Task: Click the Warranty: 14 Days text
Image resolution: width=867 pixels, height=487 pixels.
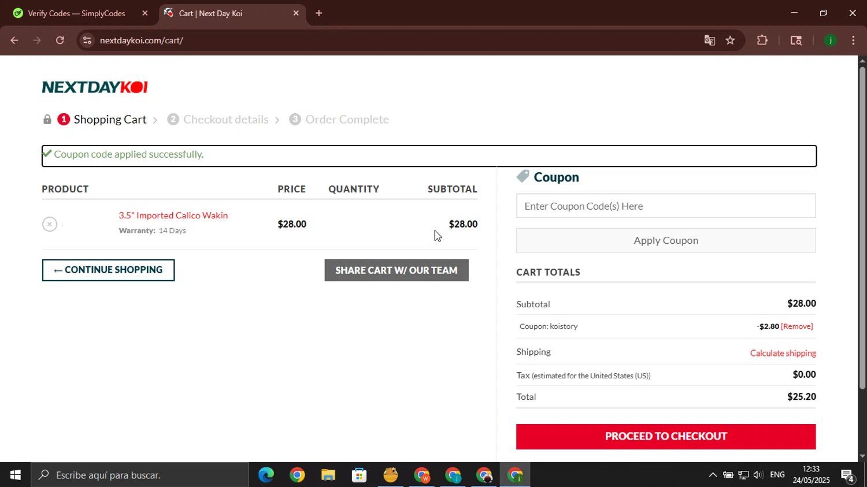Action: [153, 231]
